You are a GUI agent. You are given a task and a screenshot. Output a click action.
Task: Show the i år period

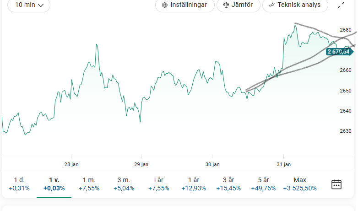[158, 184]
